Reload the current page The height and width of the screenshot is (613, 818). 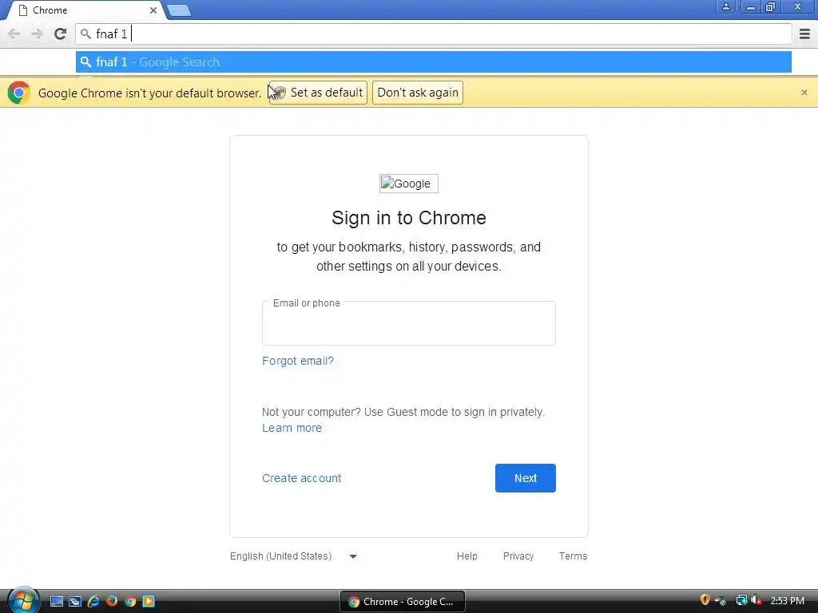[x=61, y=34]
